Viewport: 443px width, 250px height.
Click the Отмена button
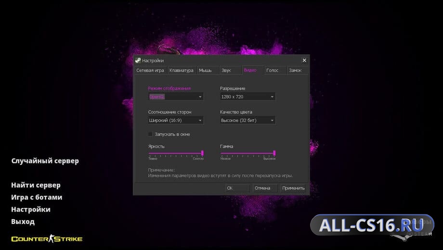[262, 188]
